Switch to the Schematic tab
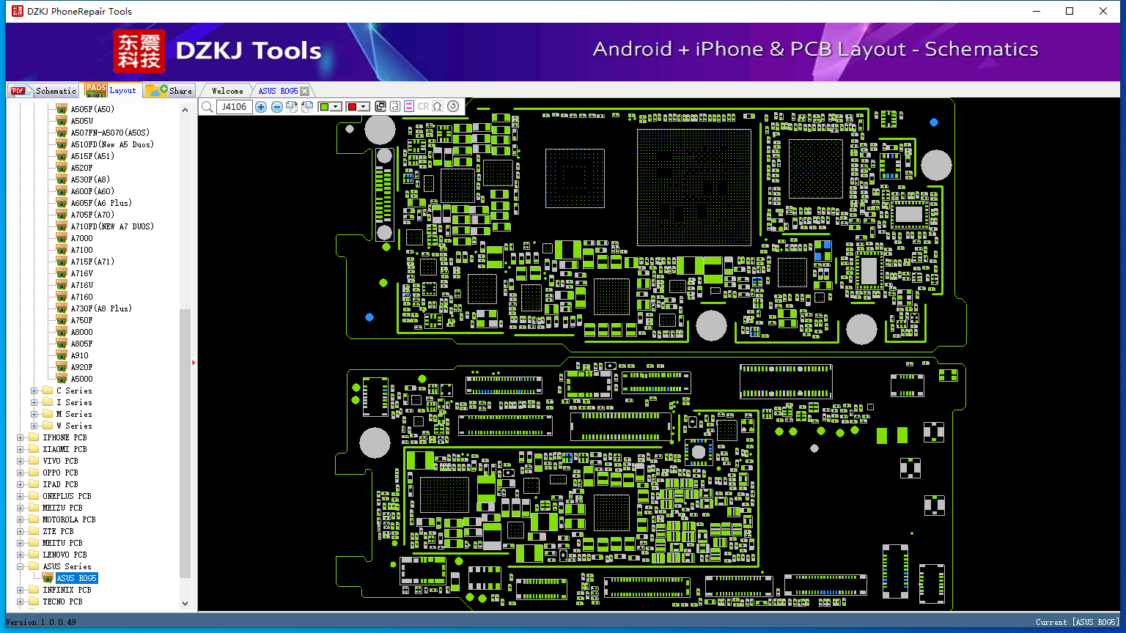 [x=43, y=91]
